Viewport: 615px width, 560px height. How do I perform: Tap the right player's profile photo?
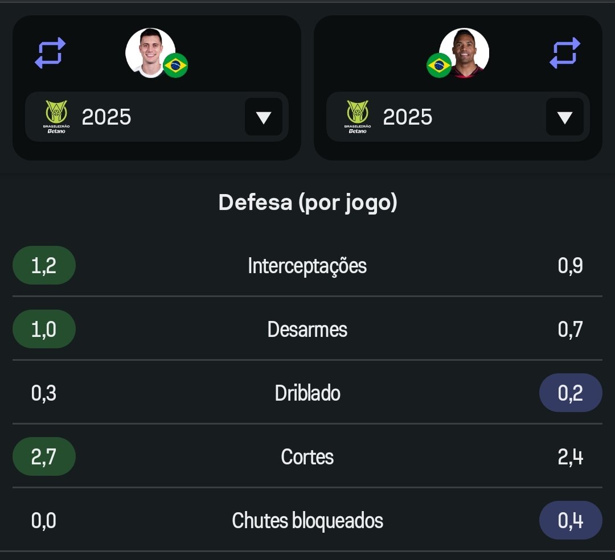(465, 52)
